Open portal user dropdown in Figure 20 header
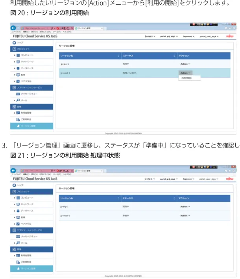Image resolution: width=240 pixels, height=279 pixels. pos(209,36)
